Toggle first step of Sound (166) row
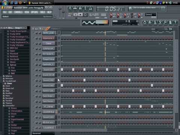Viewport: 180px width, 135px height. pyautogui.click(x=62, y=85)
